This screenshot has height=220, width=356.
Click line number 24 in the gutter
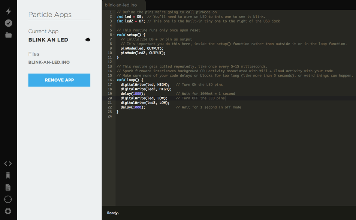click(110, 116)
